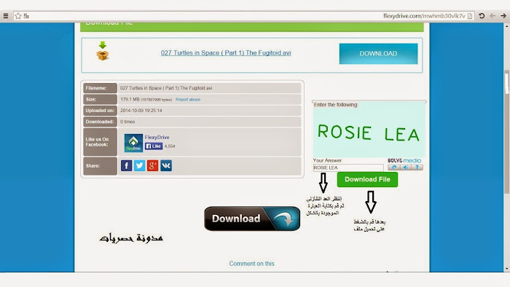The width and height of the screenshot is (510, 287).
Task: Click the 4,554 like count
Action: [x=170, y=146]
